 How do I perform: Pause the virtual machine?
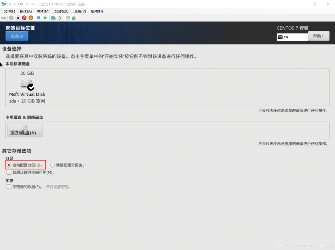pyautogui.click(x=39, y=18)
